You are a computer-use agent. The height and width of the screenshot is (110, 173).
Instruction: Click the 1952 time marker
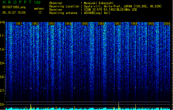35,24
